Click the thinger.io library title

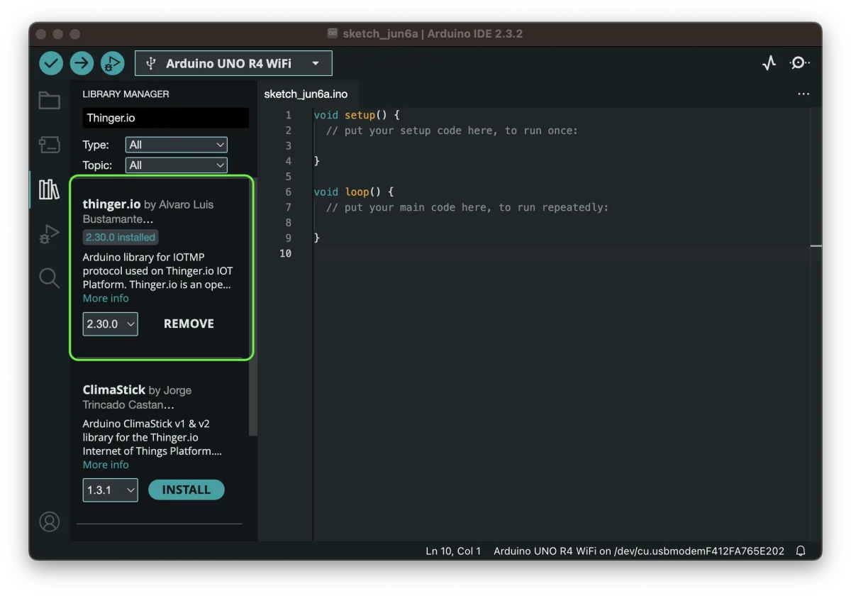tap(111, 204)
